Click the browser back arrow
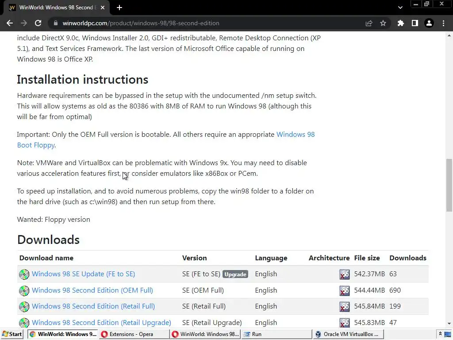 [x=10, y=23]
